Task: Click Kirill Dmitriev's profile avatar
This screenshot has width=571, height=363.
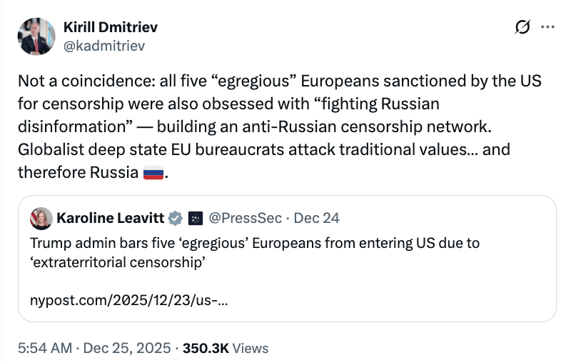Action: [36, 36]
